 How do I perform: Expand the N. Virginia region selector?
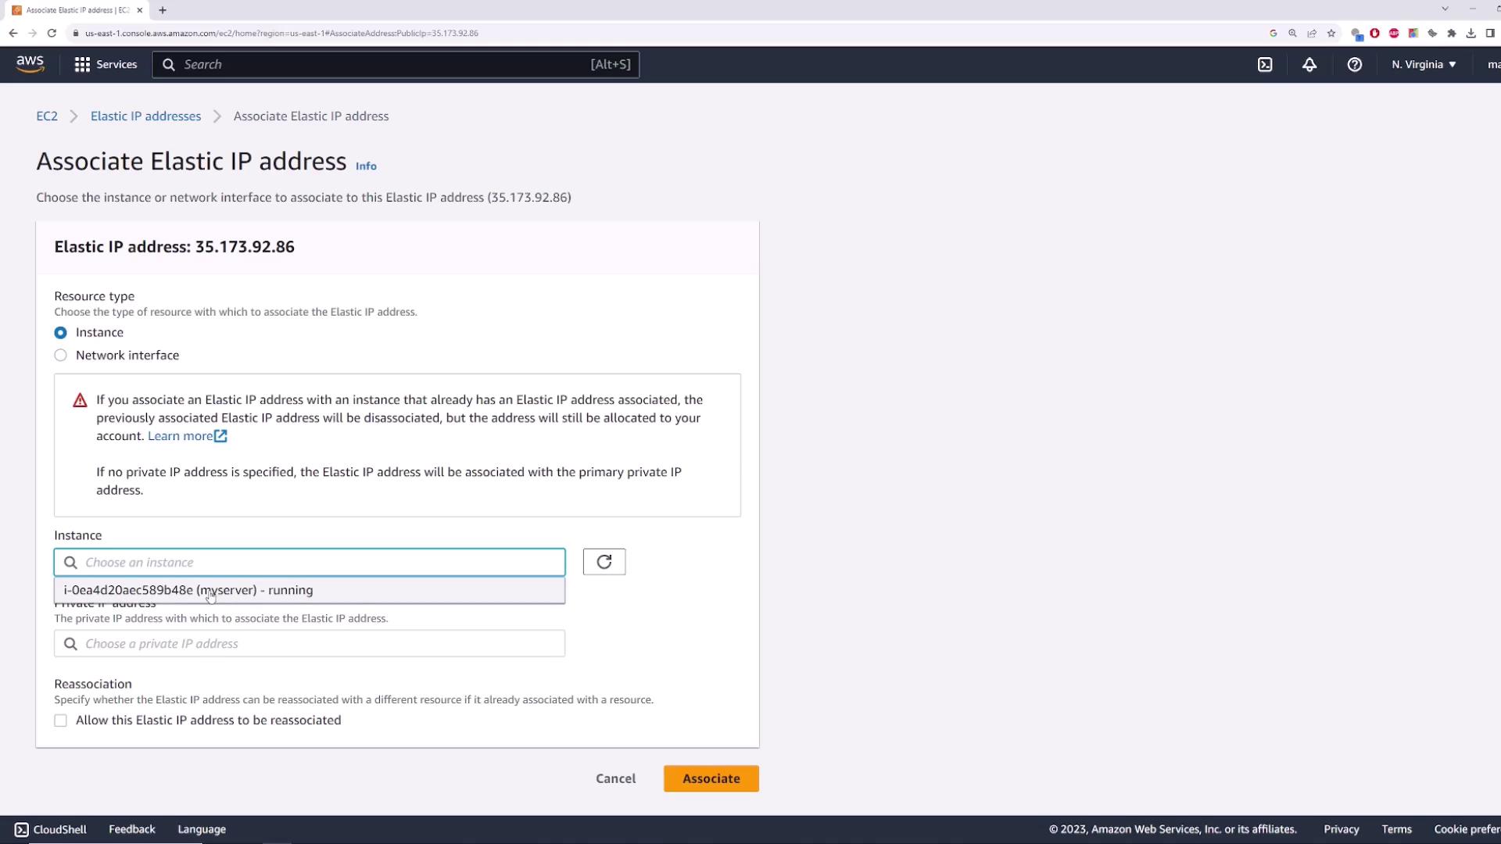tap(1424, 65)
